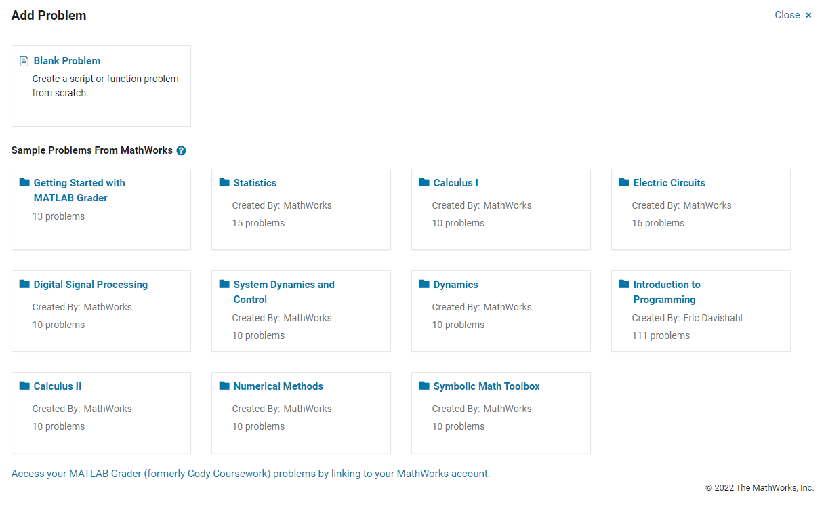
Task: Click the Symbolic Math Toolbox folder icon
Action: tap(424, 386)
